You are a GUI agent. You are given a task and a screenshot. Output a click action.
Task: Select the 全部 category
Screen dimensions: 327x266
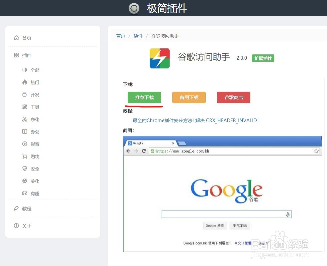coord(35,70)
